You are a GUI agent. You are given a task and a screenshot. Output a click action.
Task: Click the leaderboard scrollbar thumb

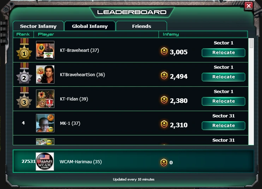(251, 43)
